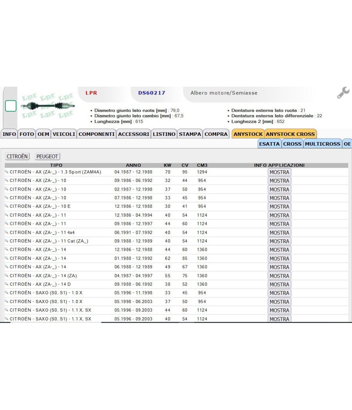Click MOSTRA for AX 14 (ZA)
Screen dimensions: 352x410
(x=280, y=276)
